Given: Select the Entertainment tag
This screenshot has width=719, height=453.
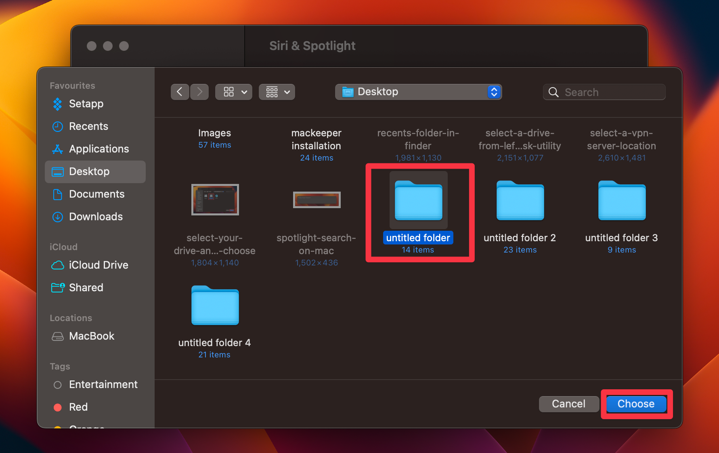Looking at the screenshot, I should coord(103,384).
